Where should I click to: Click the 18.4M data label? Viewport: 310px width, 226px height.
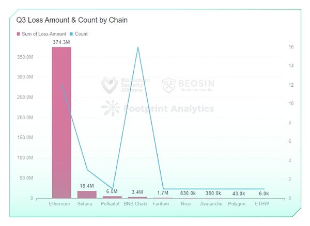[x=87, y=186]
